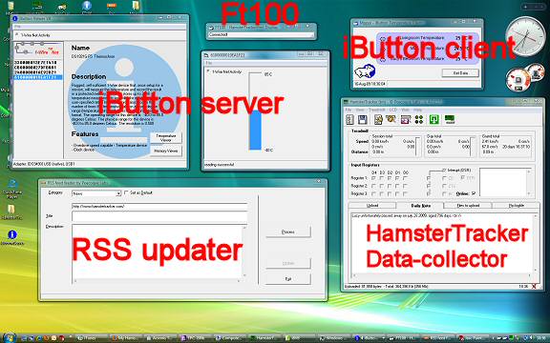Switch to the My logfile tab

(516, 206)
